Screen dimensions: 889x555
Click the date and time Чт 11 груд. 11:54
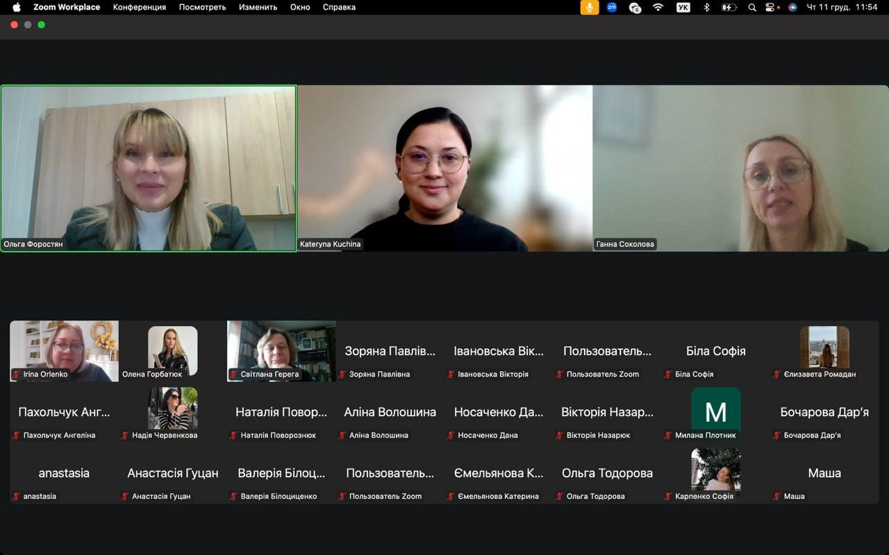[842, 7]
